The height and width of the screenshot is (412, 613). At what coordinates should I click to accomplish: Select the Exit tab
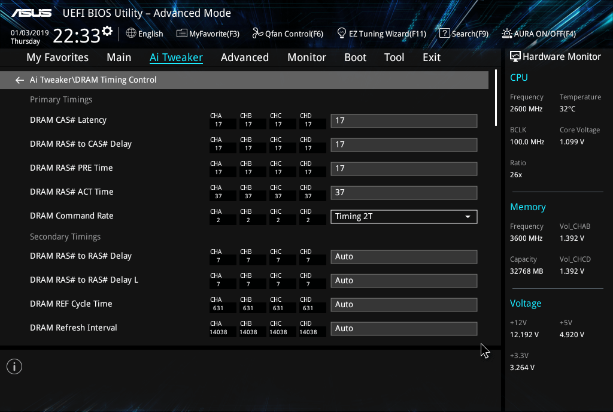click(432, 57)
